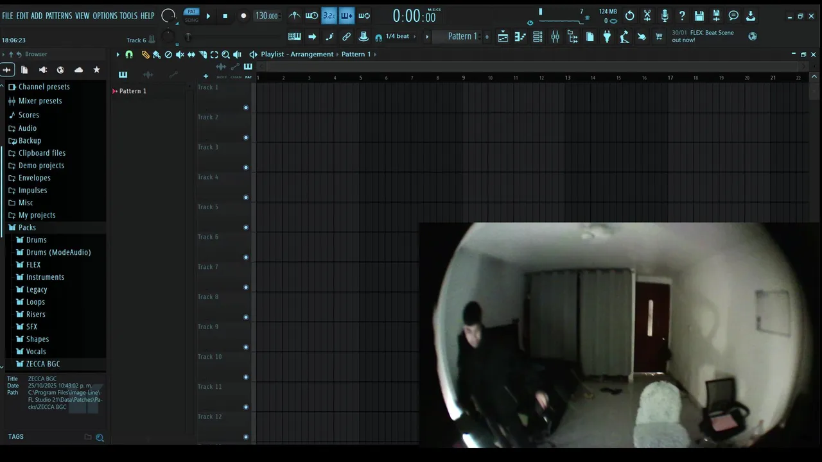Viewport: 822px width, 462px height.
Task: Open the OPTIONS menu
Action: [105, 15]
